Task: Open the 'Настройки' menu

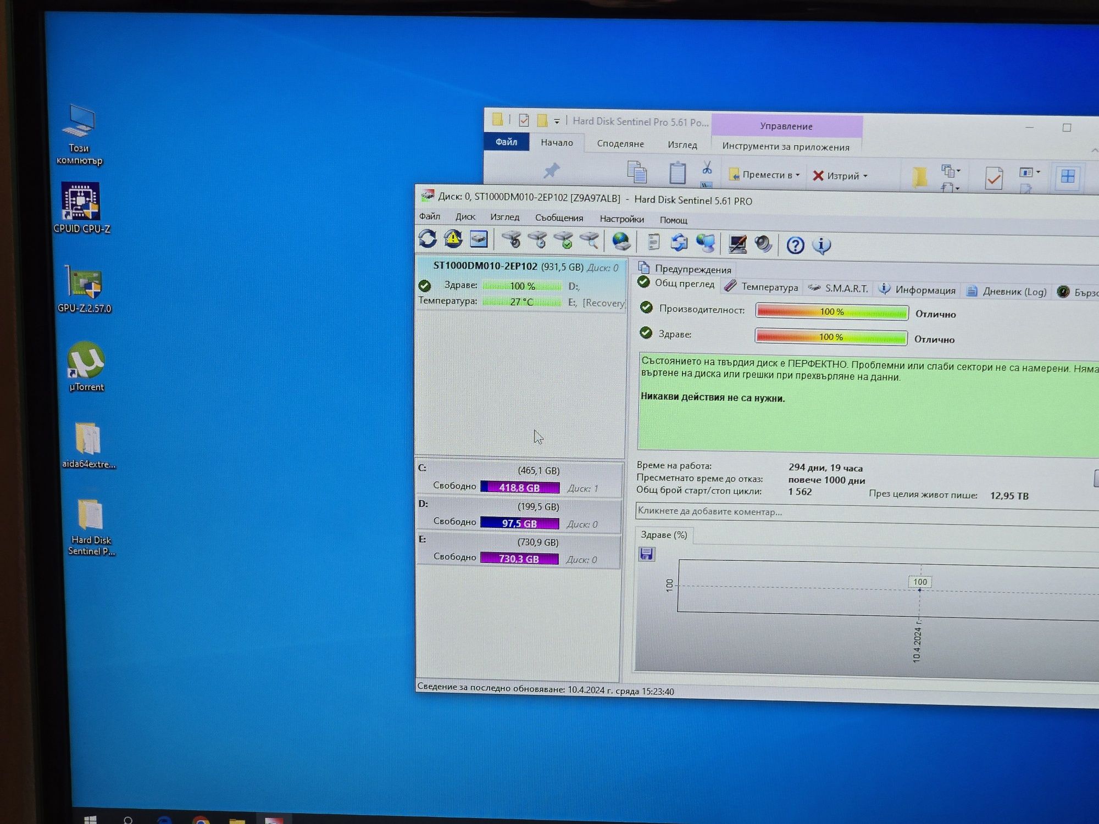Action: tap(621, 219)
